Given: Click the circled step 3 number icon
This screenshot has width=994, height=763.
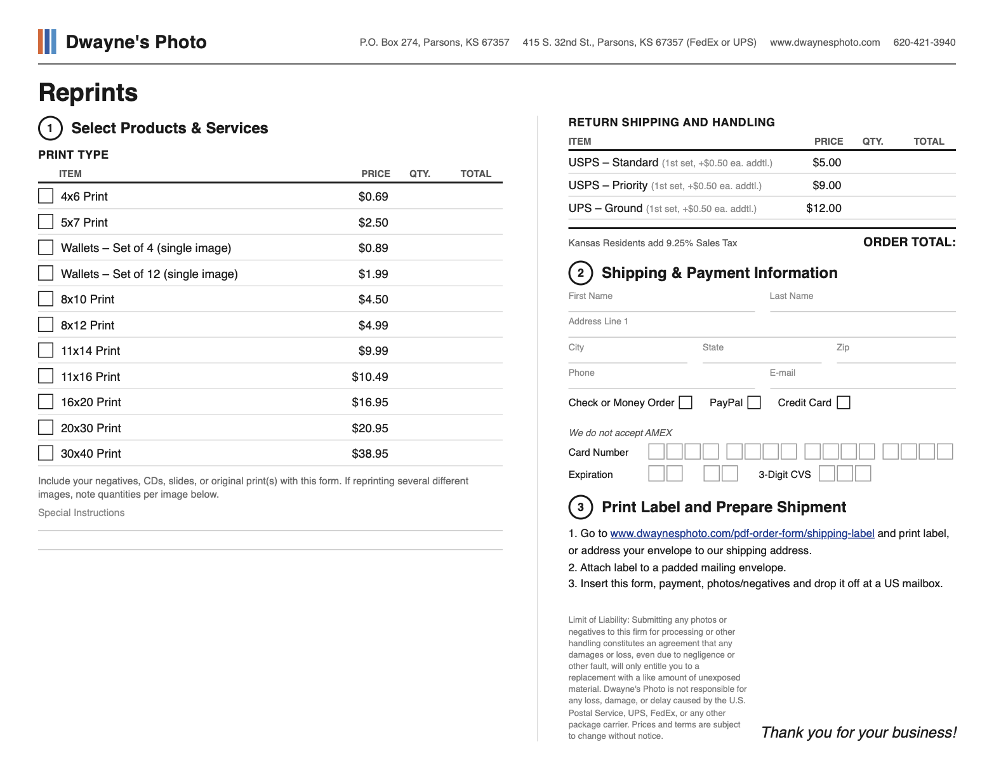Looking at the screenshot, I should tap(580, 507).
